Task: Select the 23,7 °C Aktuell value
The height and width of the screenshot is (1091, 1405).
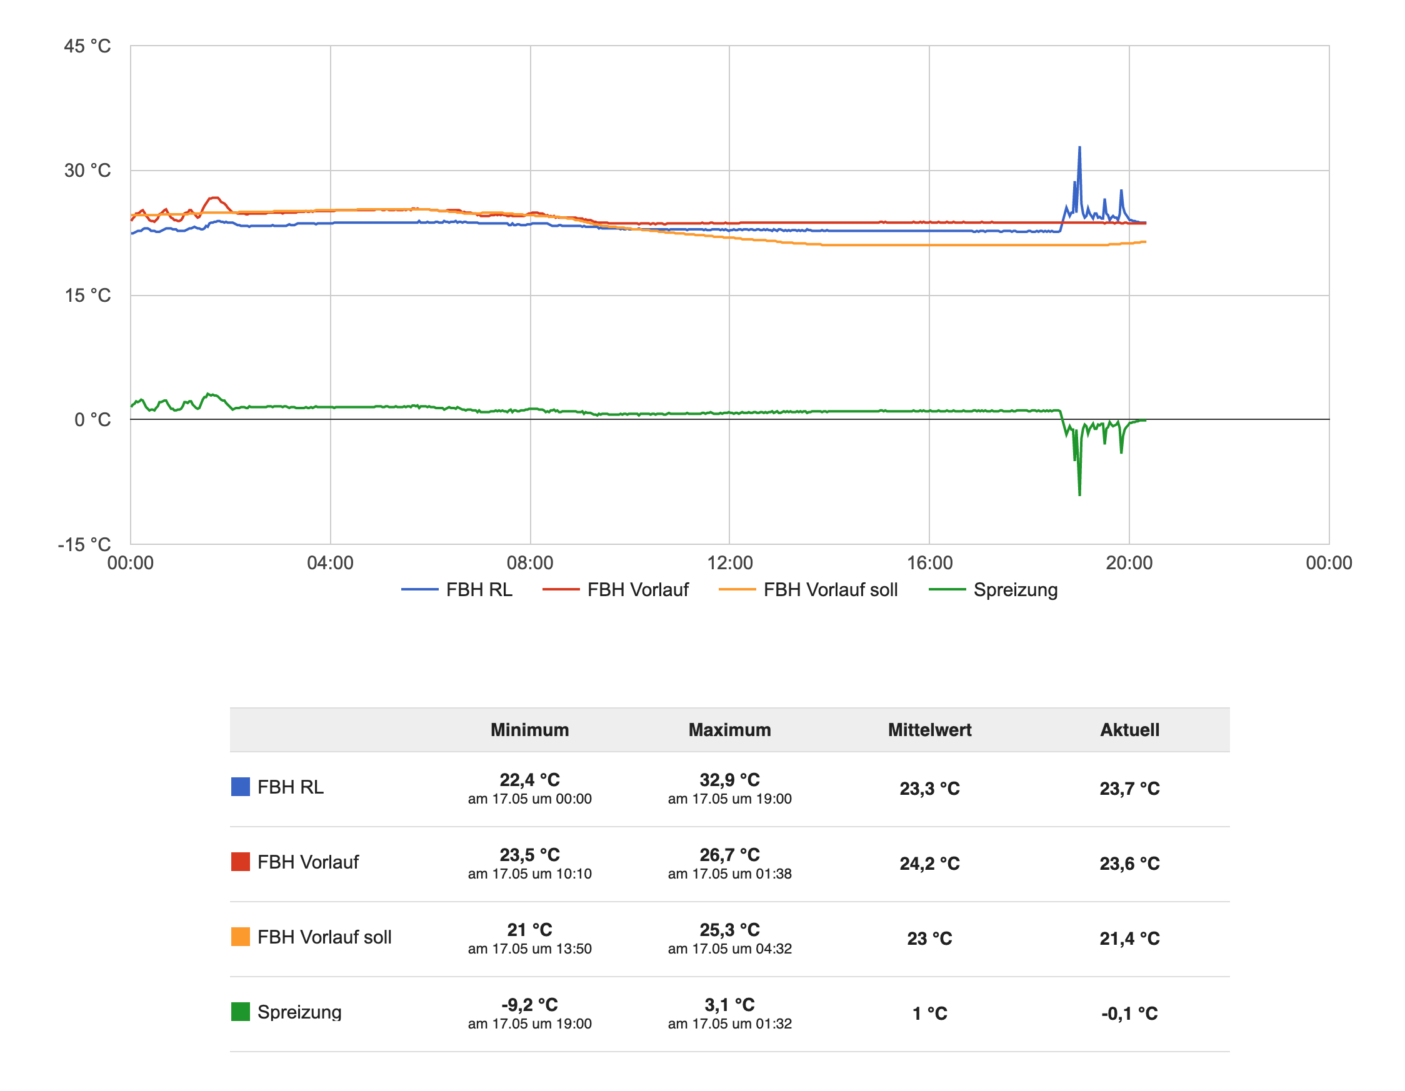Action: click(1129, 789)
